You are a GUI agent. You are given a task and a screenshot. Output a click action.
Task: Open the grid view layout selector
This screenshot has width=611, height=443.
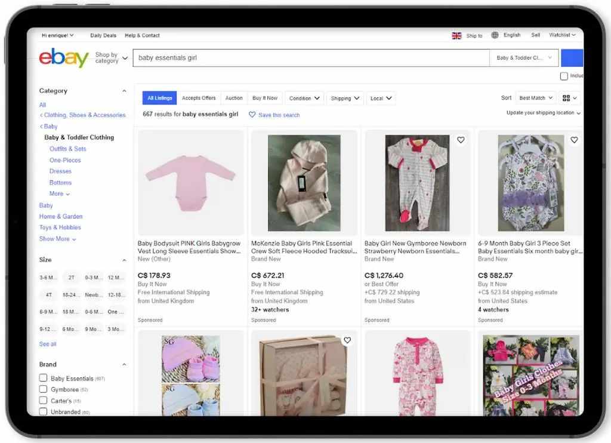(x=570, y=99)
